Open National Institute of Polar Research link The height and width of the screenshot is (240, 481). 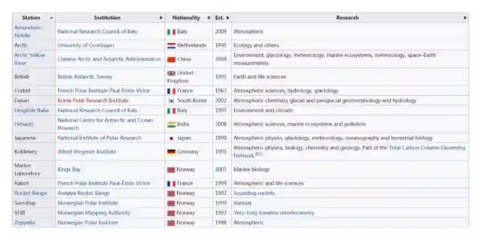[x=99, y=138]
